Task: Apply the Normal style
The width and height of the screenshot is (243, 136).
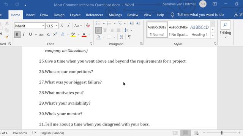Action: [157, 30]
